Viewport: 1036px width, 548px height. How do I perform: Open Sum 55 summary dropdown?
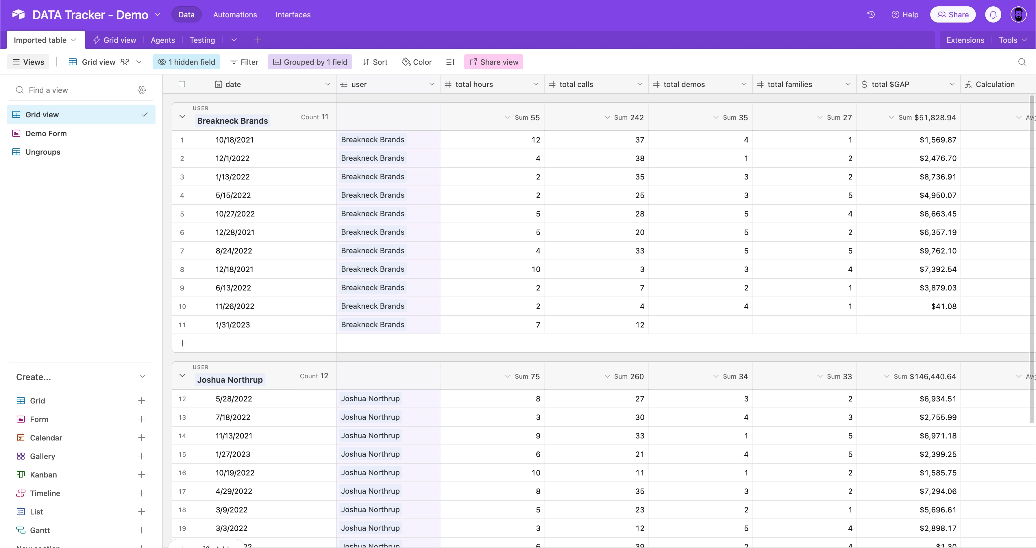(x=522, y=117)
